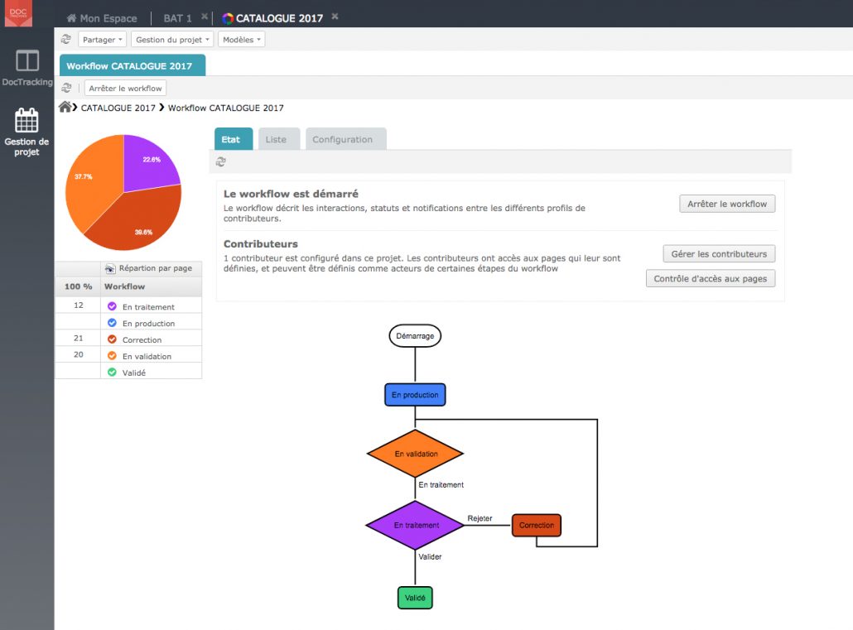Click the Répartion par page icon
Image resolution: width=853 pixels, height=630 pixels.
(x=110, y=268)
